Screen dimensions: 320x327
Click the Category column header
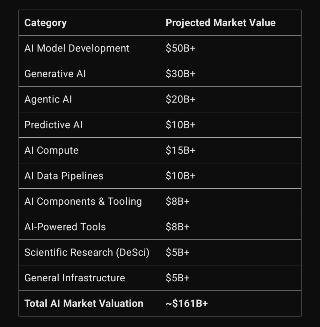coord(45,23)
